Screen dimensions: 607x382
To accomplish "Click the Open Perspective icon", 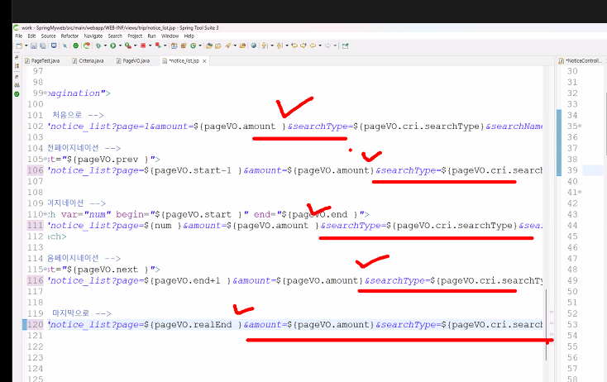I will click(346, 45).
